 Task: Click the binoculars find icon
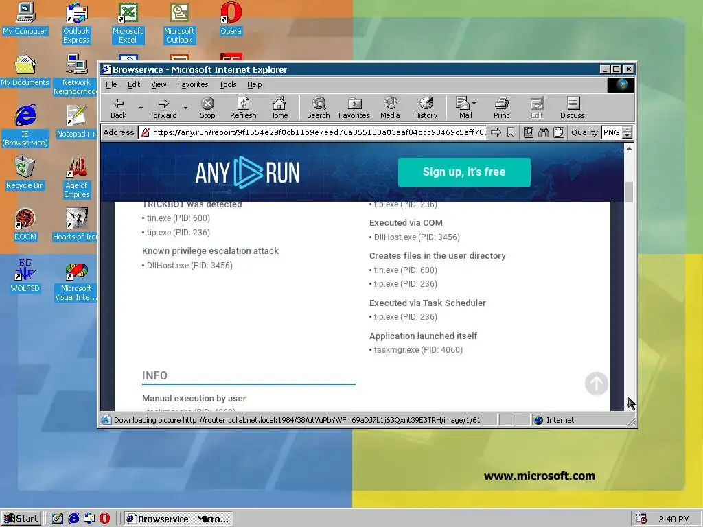[544, 132]
